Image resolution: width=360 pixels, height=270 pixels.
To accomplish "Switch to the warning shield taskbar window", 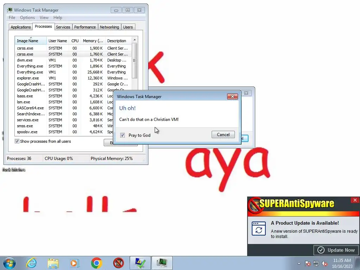I will [x=140, y=263].
